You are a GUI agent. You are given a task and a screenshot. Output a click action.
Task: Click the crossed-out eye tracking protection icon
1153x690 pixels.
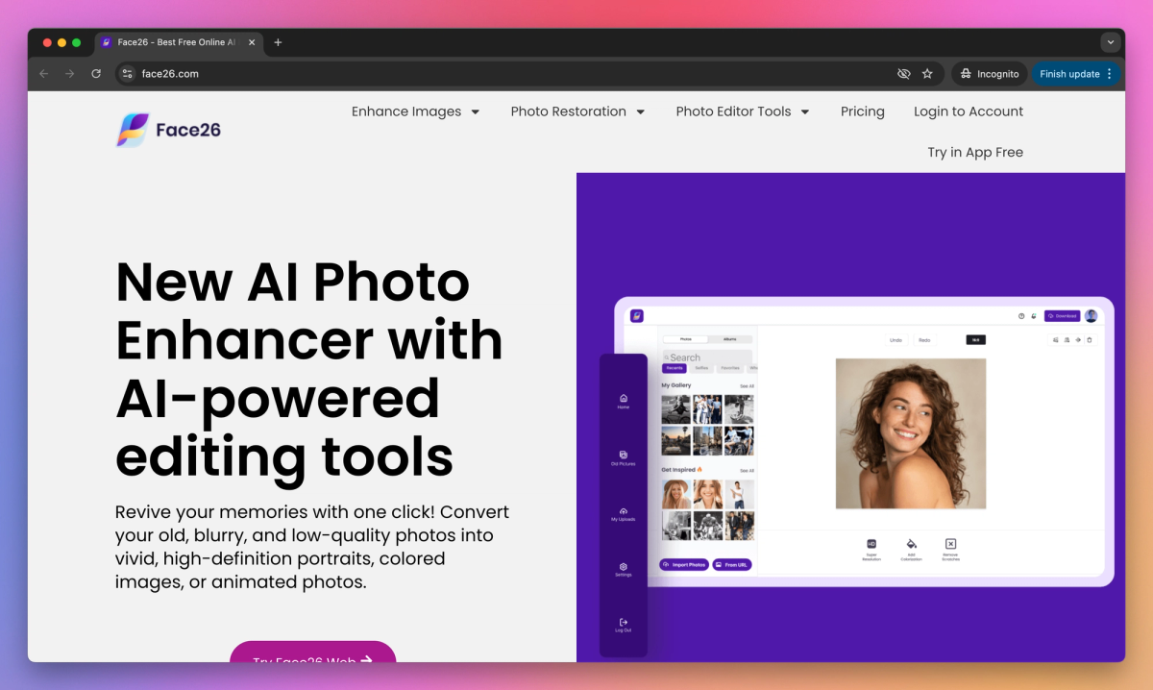tap(903, 74)
